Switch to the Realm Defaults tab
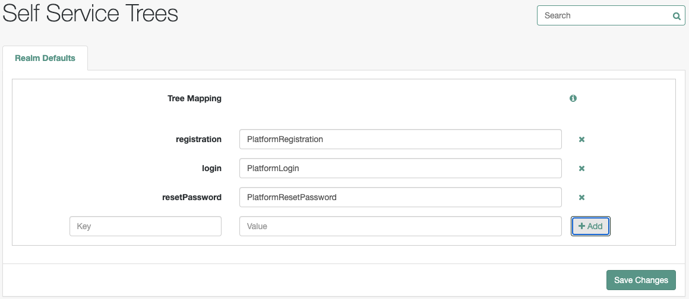 [45, 58]
